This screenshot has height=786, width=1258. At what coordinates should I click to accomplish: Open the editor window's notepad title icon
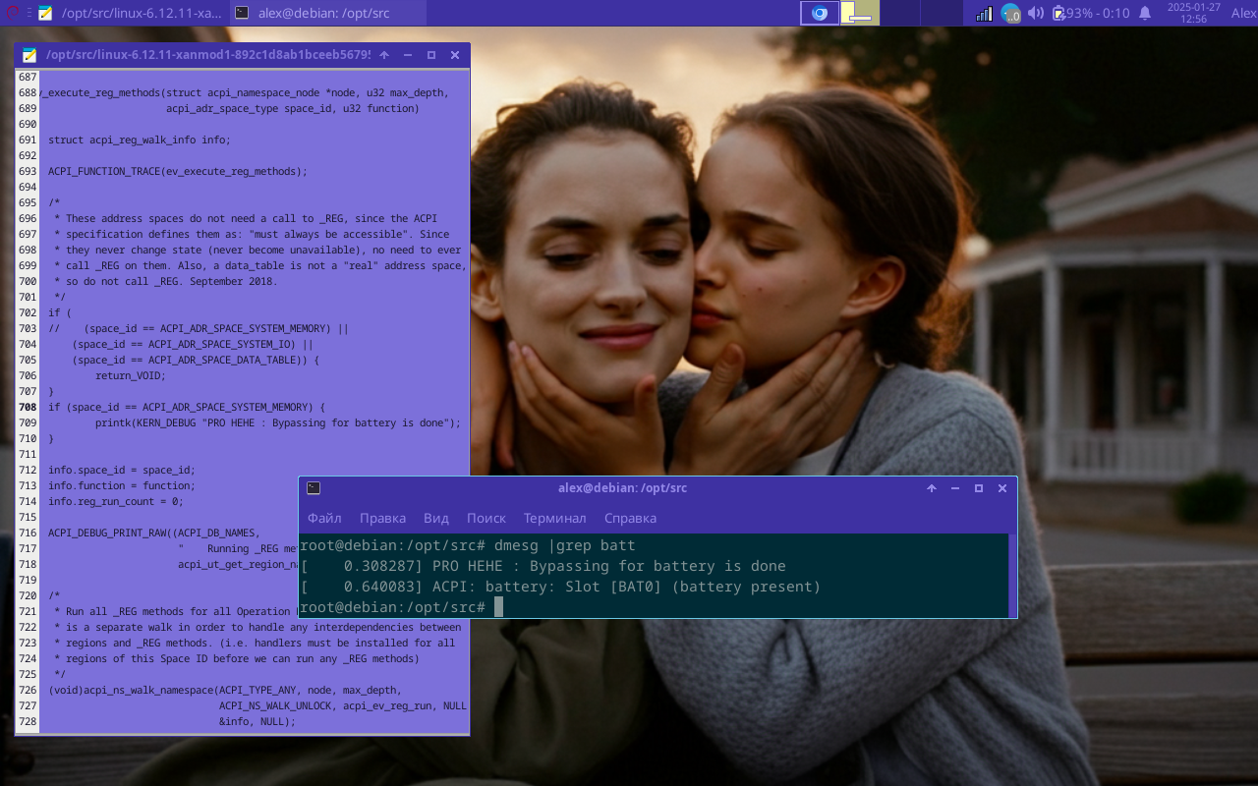[x=29, y=55]
